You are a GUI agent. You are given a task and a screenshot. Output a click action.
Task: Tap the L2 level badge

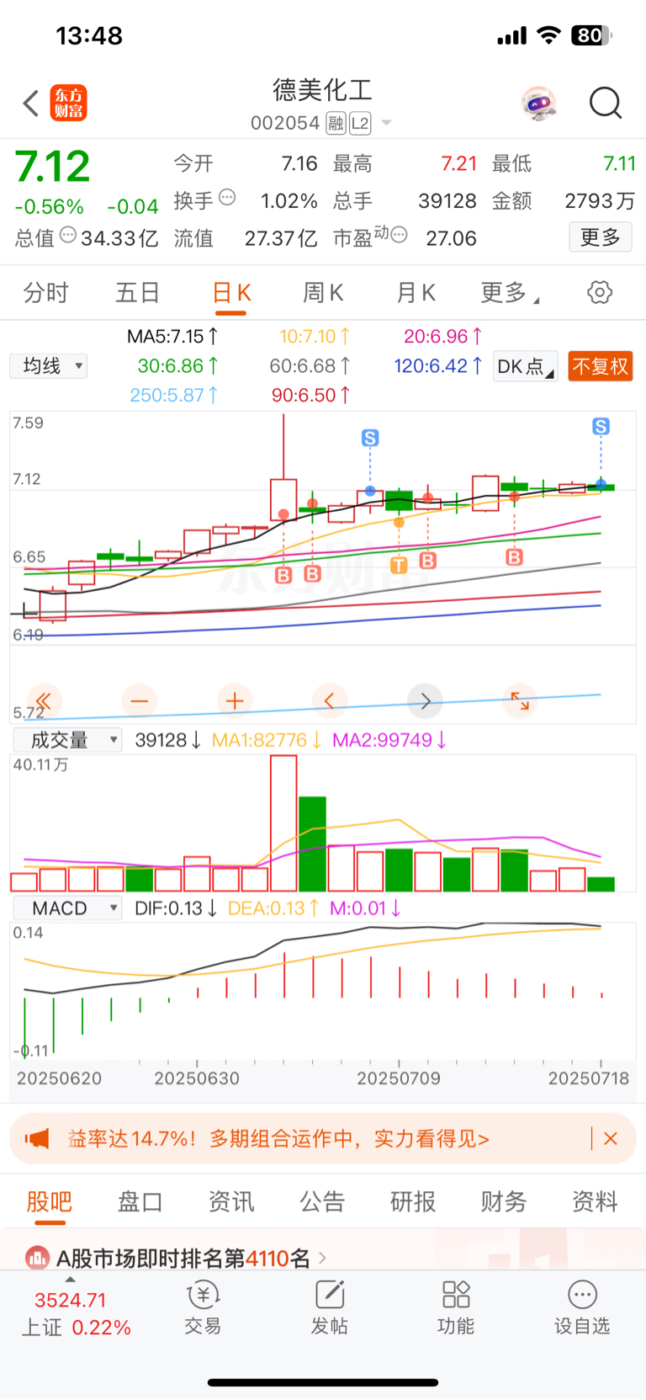pos(360,124)
